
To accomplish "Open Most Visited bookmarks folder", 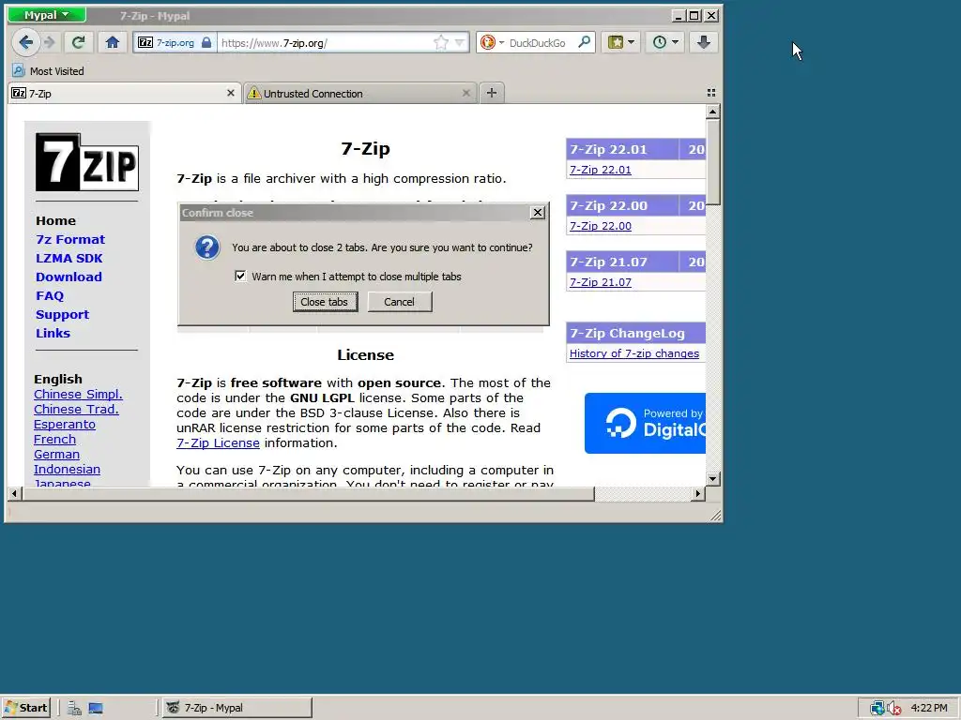I will click(49, 71).
